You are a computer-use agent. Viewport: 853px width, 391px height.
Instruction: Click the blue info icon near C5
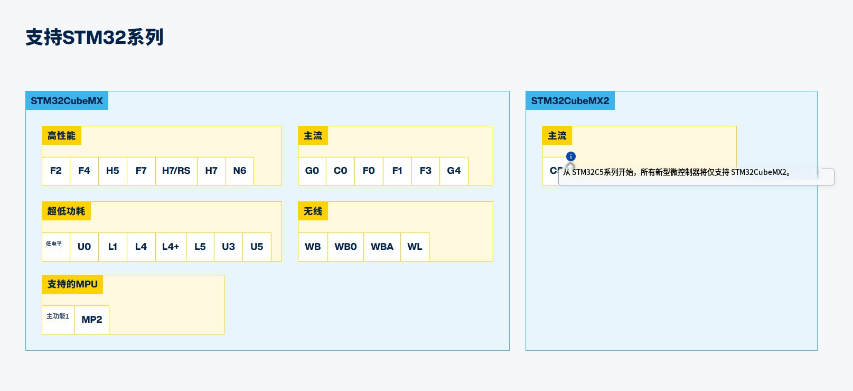pos(570,156)
